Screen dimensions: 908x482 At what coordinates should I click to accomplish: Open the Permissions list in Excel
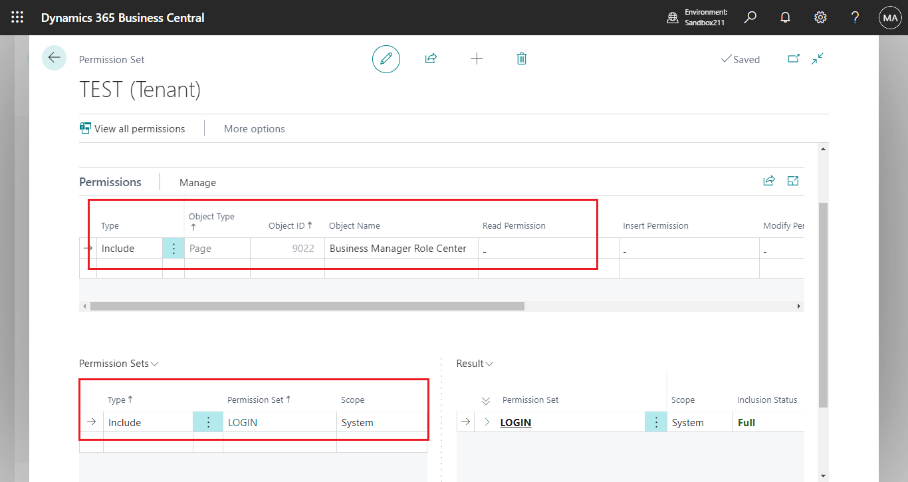[793, 180]
